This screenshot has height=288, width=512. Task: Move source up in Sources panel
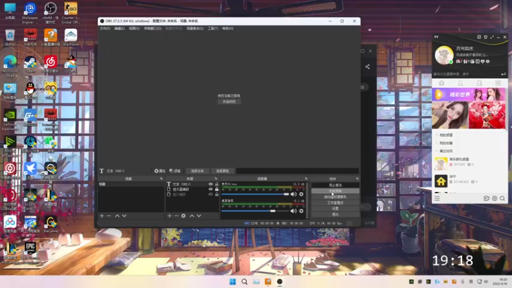pos(192,216)
